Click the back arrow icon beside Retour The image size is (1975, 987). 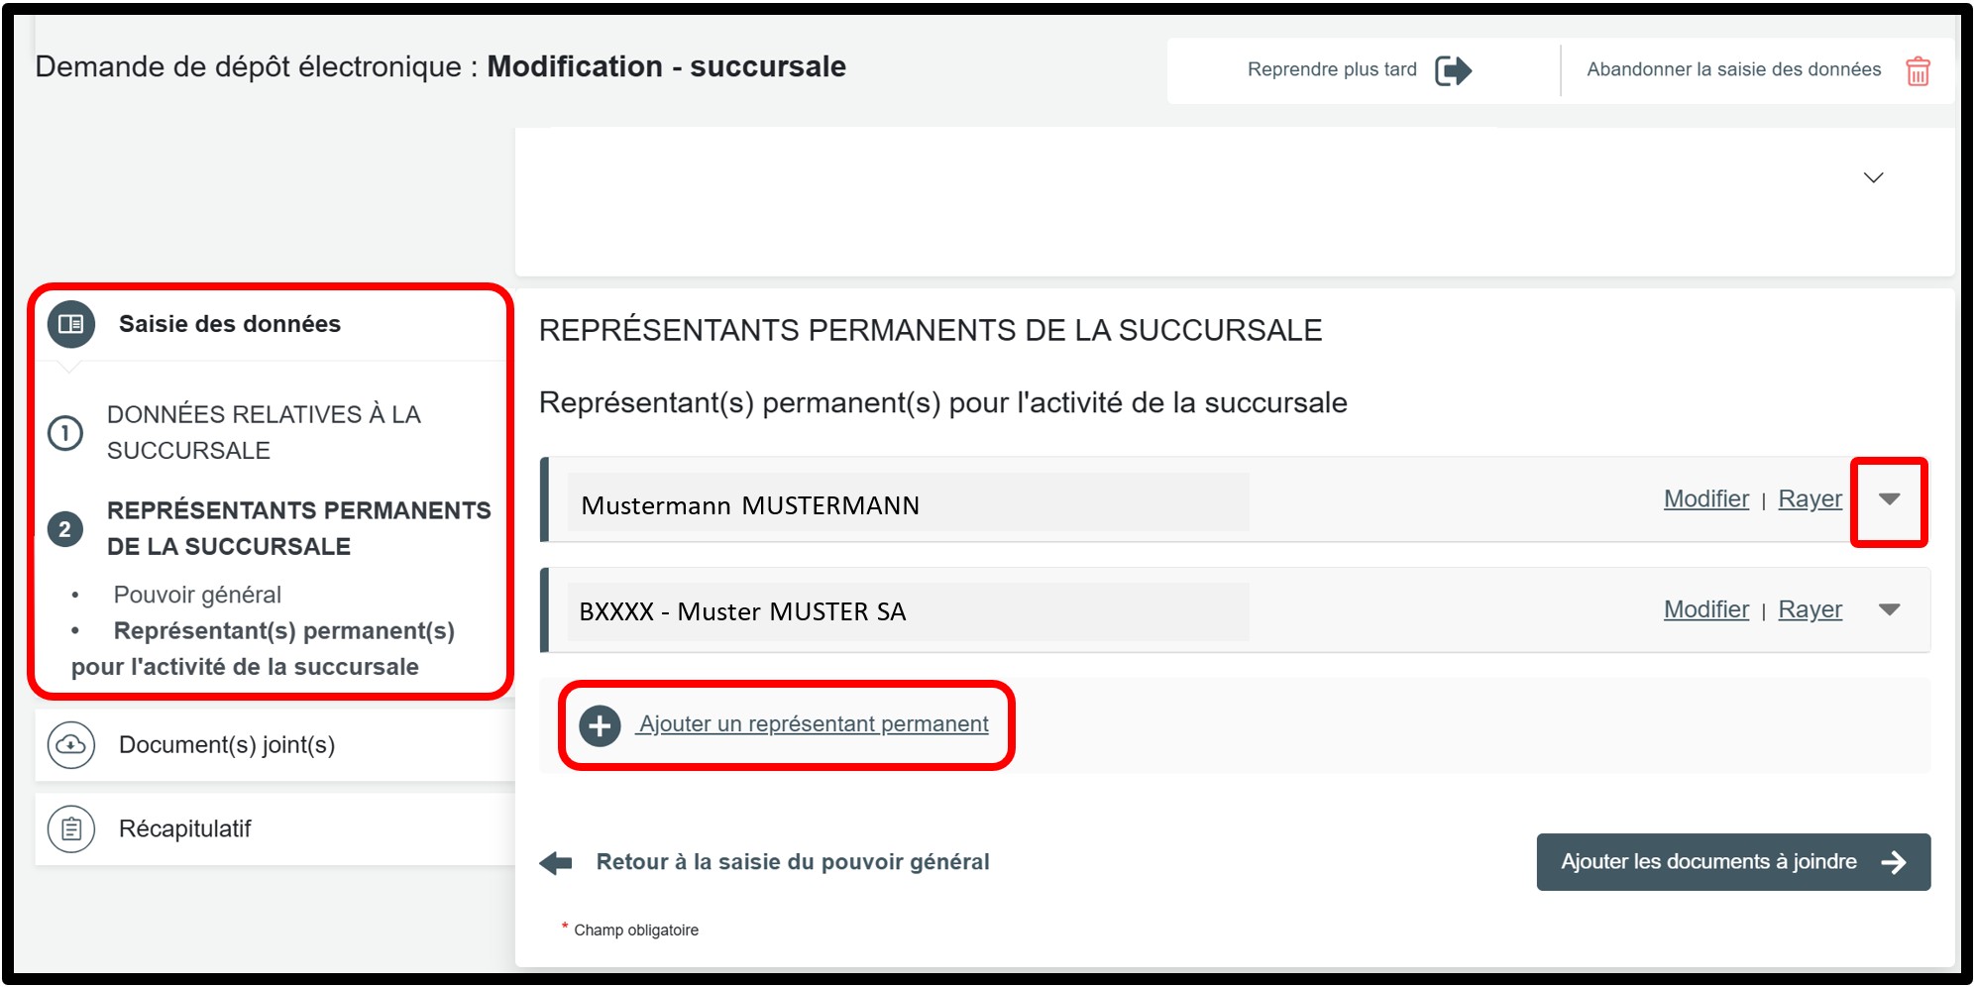[x=556, y=862]
